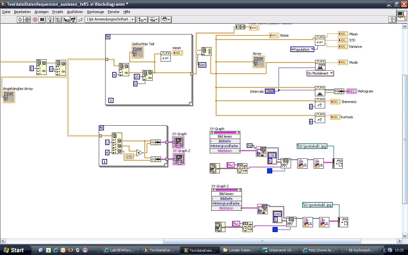Click the Run arrow button
The height and width of the screenshot is (255, 408).
[x=20, y=19]
